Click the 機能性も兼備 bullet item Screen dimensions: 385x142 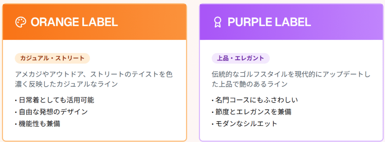pos(38,124)
